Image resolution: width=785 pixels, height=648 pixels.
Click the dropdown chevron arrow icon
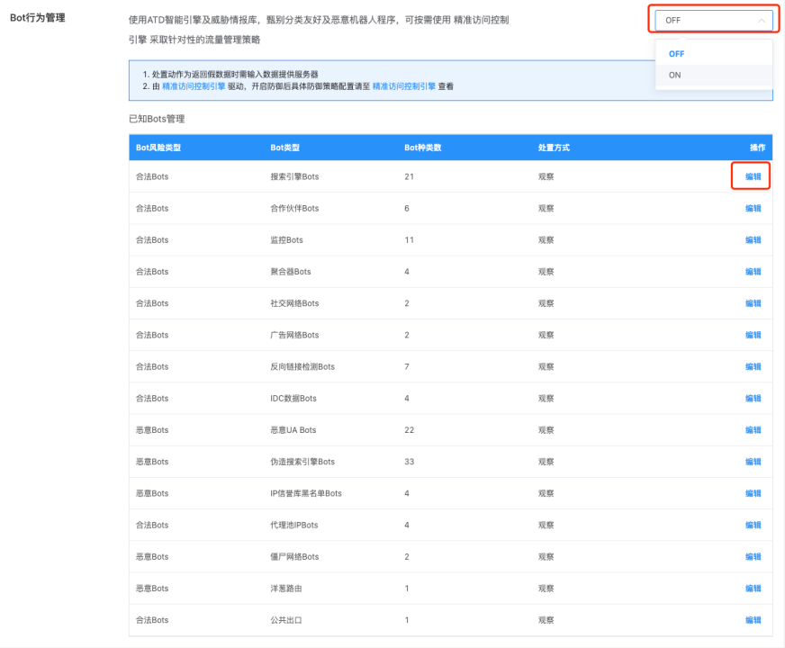pos(761,20)
